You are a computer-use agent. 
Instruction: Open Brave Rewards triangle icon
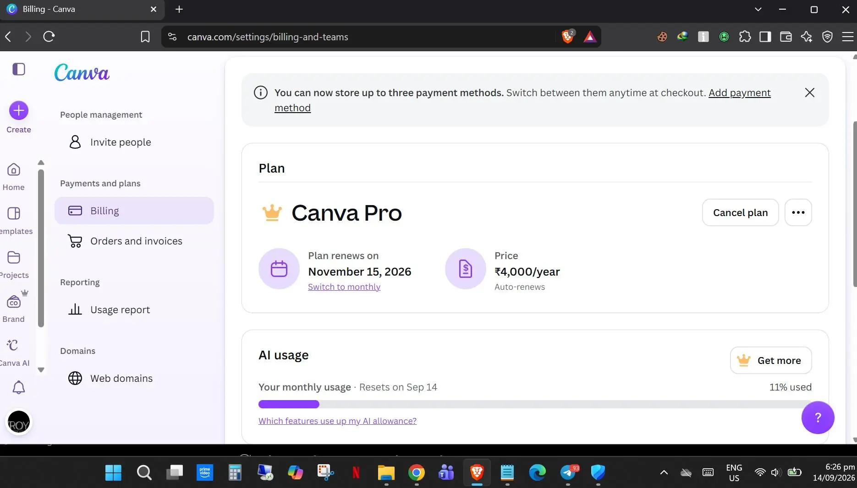[x=590, y=37]
